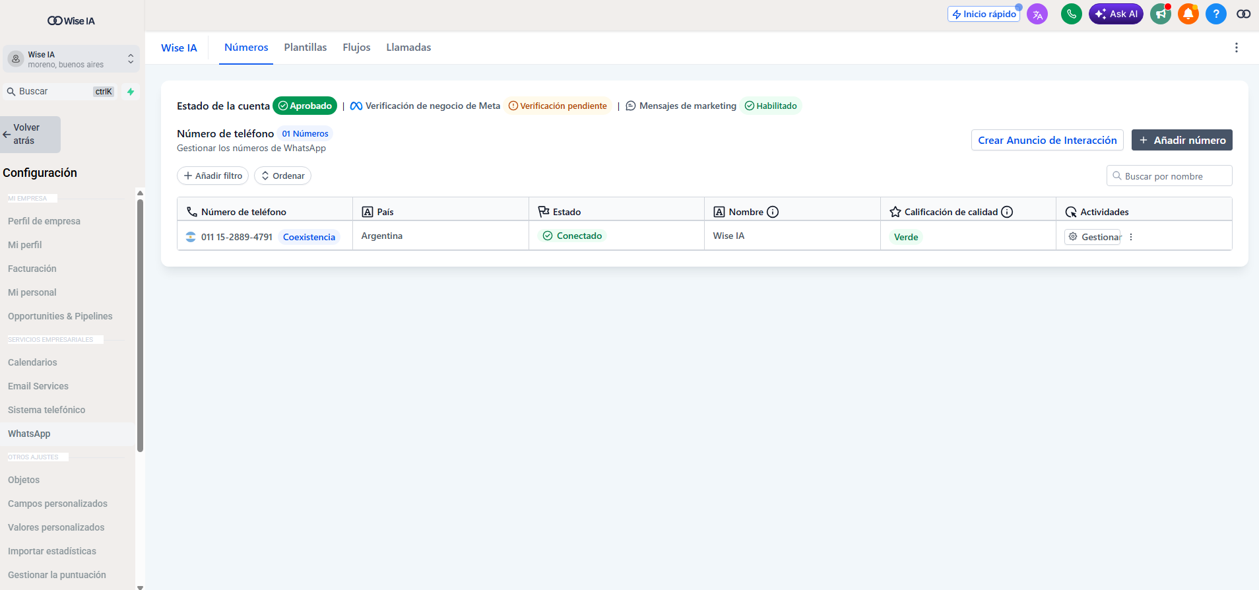Click the Buscar por nombre field
This screenshot has height=590, width=1259.
click(1169, 176)
